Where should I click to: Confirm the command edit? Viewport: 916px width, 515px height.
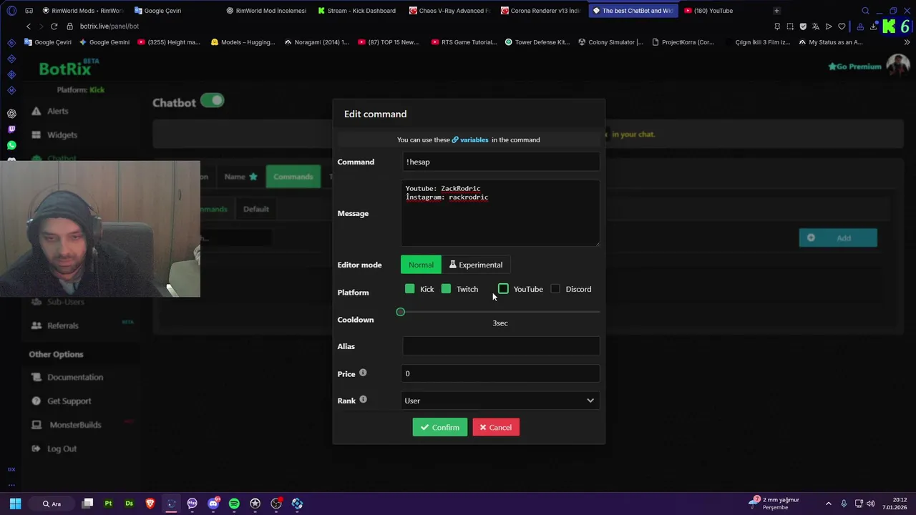(439, 428)
